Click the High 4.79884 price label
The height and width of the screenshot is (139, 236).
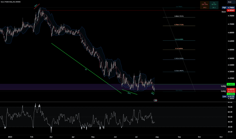pos(228,8)
